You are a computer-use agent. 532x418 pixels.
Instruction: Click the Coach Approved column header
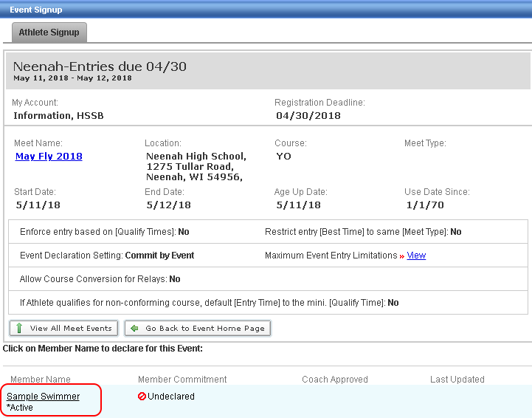pos(334,380)
